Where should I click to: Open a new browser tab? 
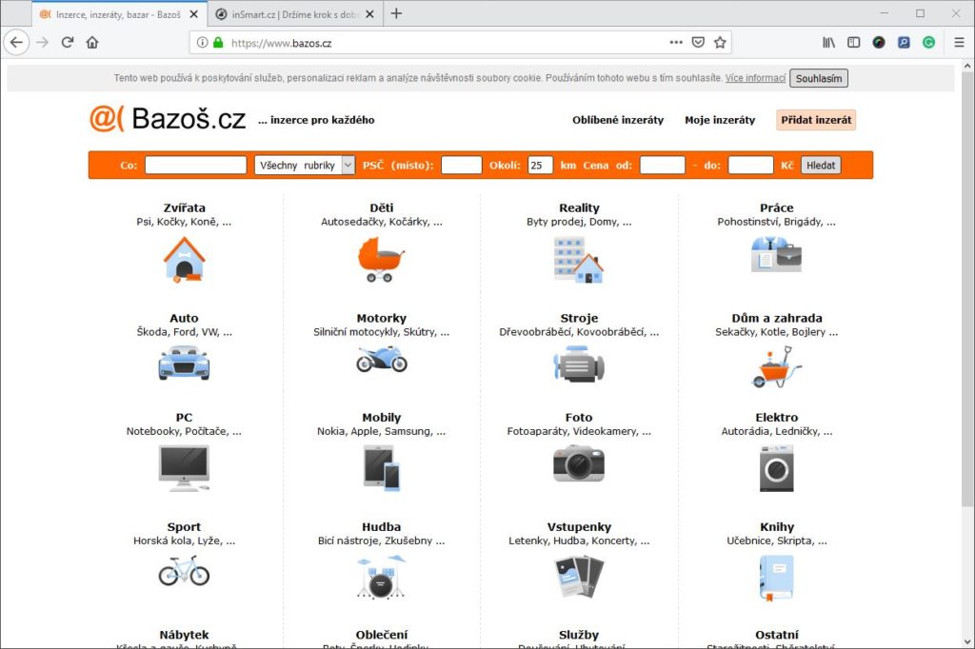(x=396, y=13)
